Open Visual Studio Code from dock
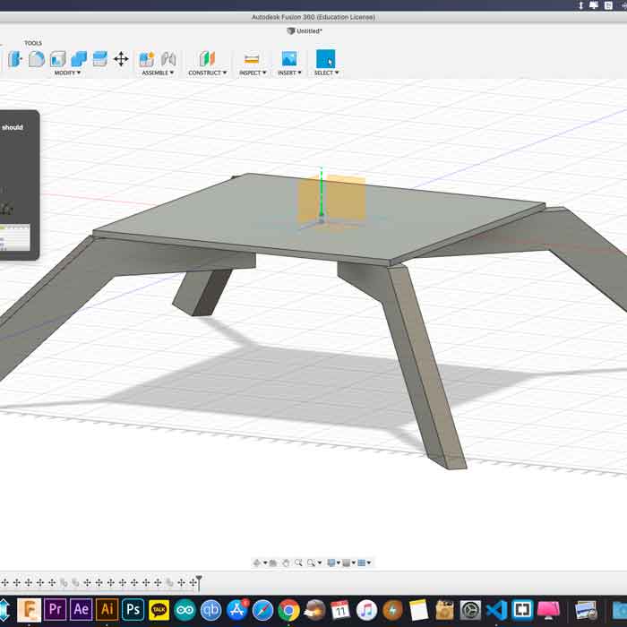This screenshot has width=627, height=627. click(x=496, y=610)
